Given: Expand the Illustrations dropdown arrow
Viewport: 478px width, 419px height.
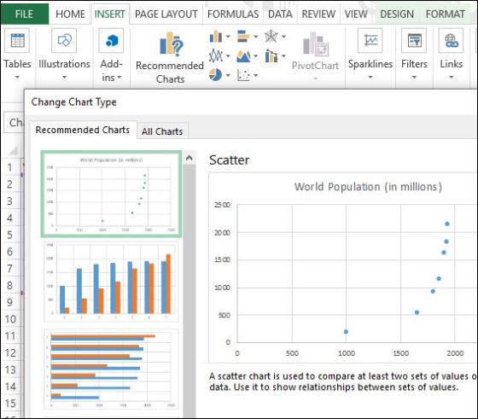Looking at the screenshot, I should 64,77.
